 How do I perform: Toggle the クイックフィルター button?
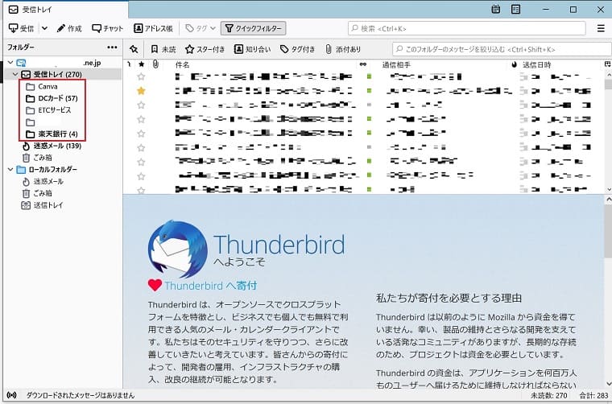coord(254,28)
